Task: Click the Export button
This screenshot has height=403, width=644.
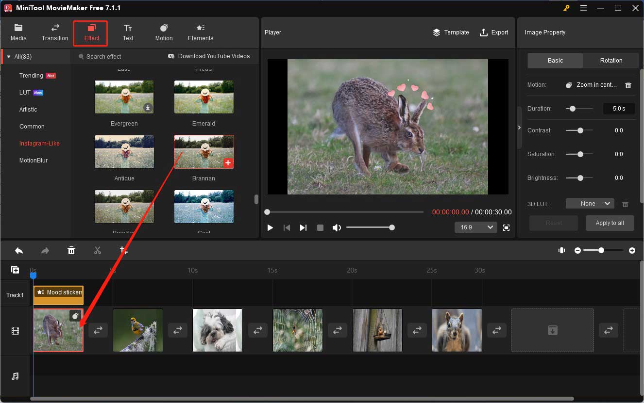Action: (494, 32)
